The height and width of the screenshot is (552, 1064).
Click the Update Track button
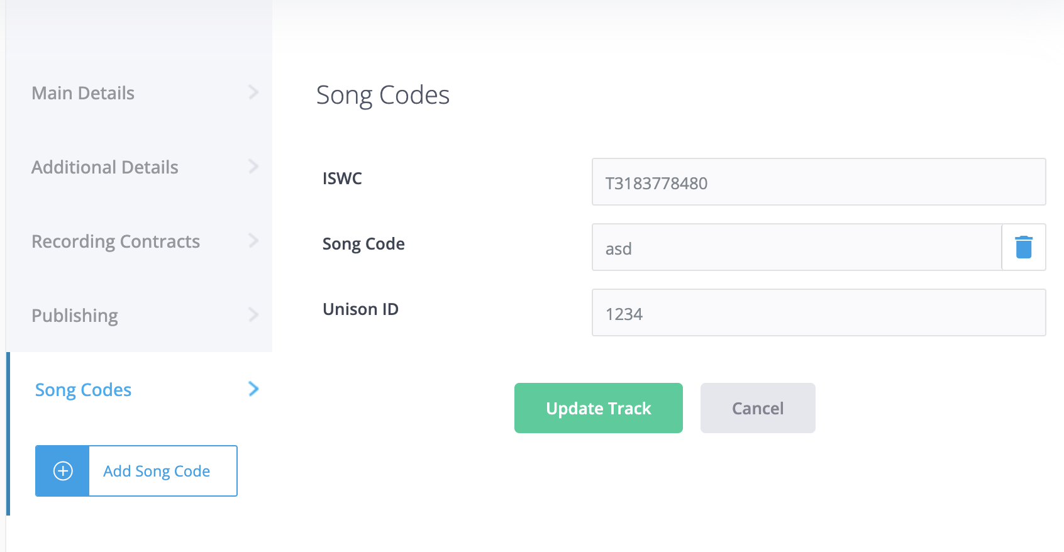pyautogui.click(x=598, y=408)
